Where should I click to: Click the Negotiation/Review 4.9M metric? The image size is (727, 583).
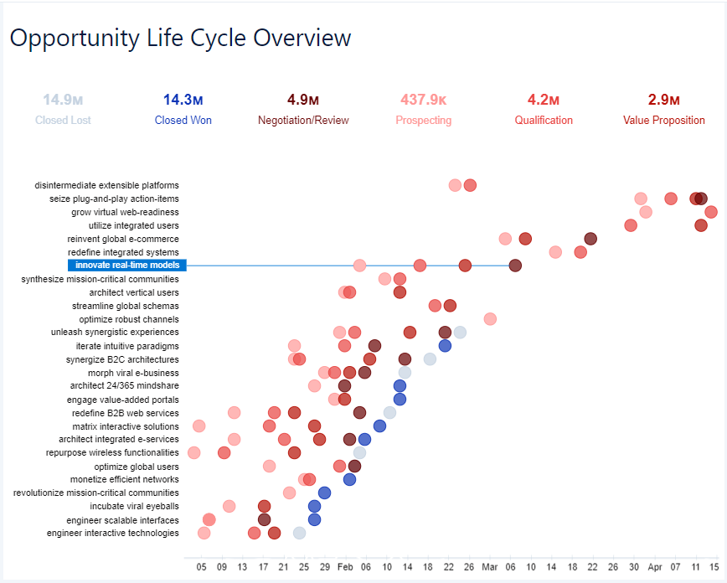tap(302, 109)
